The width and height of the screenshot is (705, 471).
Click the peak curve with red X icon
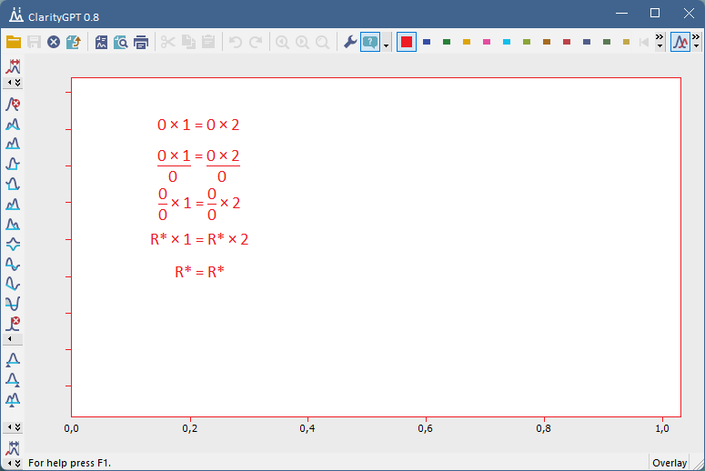pyautogui.click(x=13, y=105)
